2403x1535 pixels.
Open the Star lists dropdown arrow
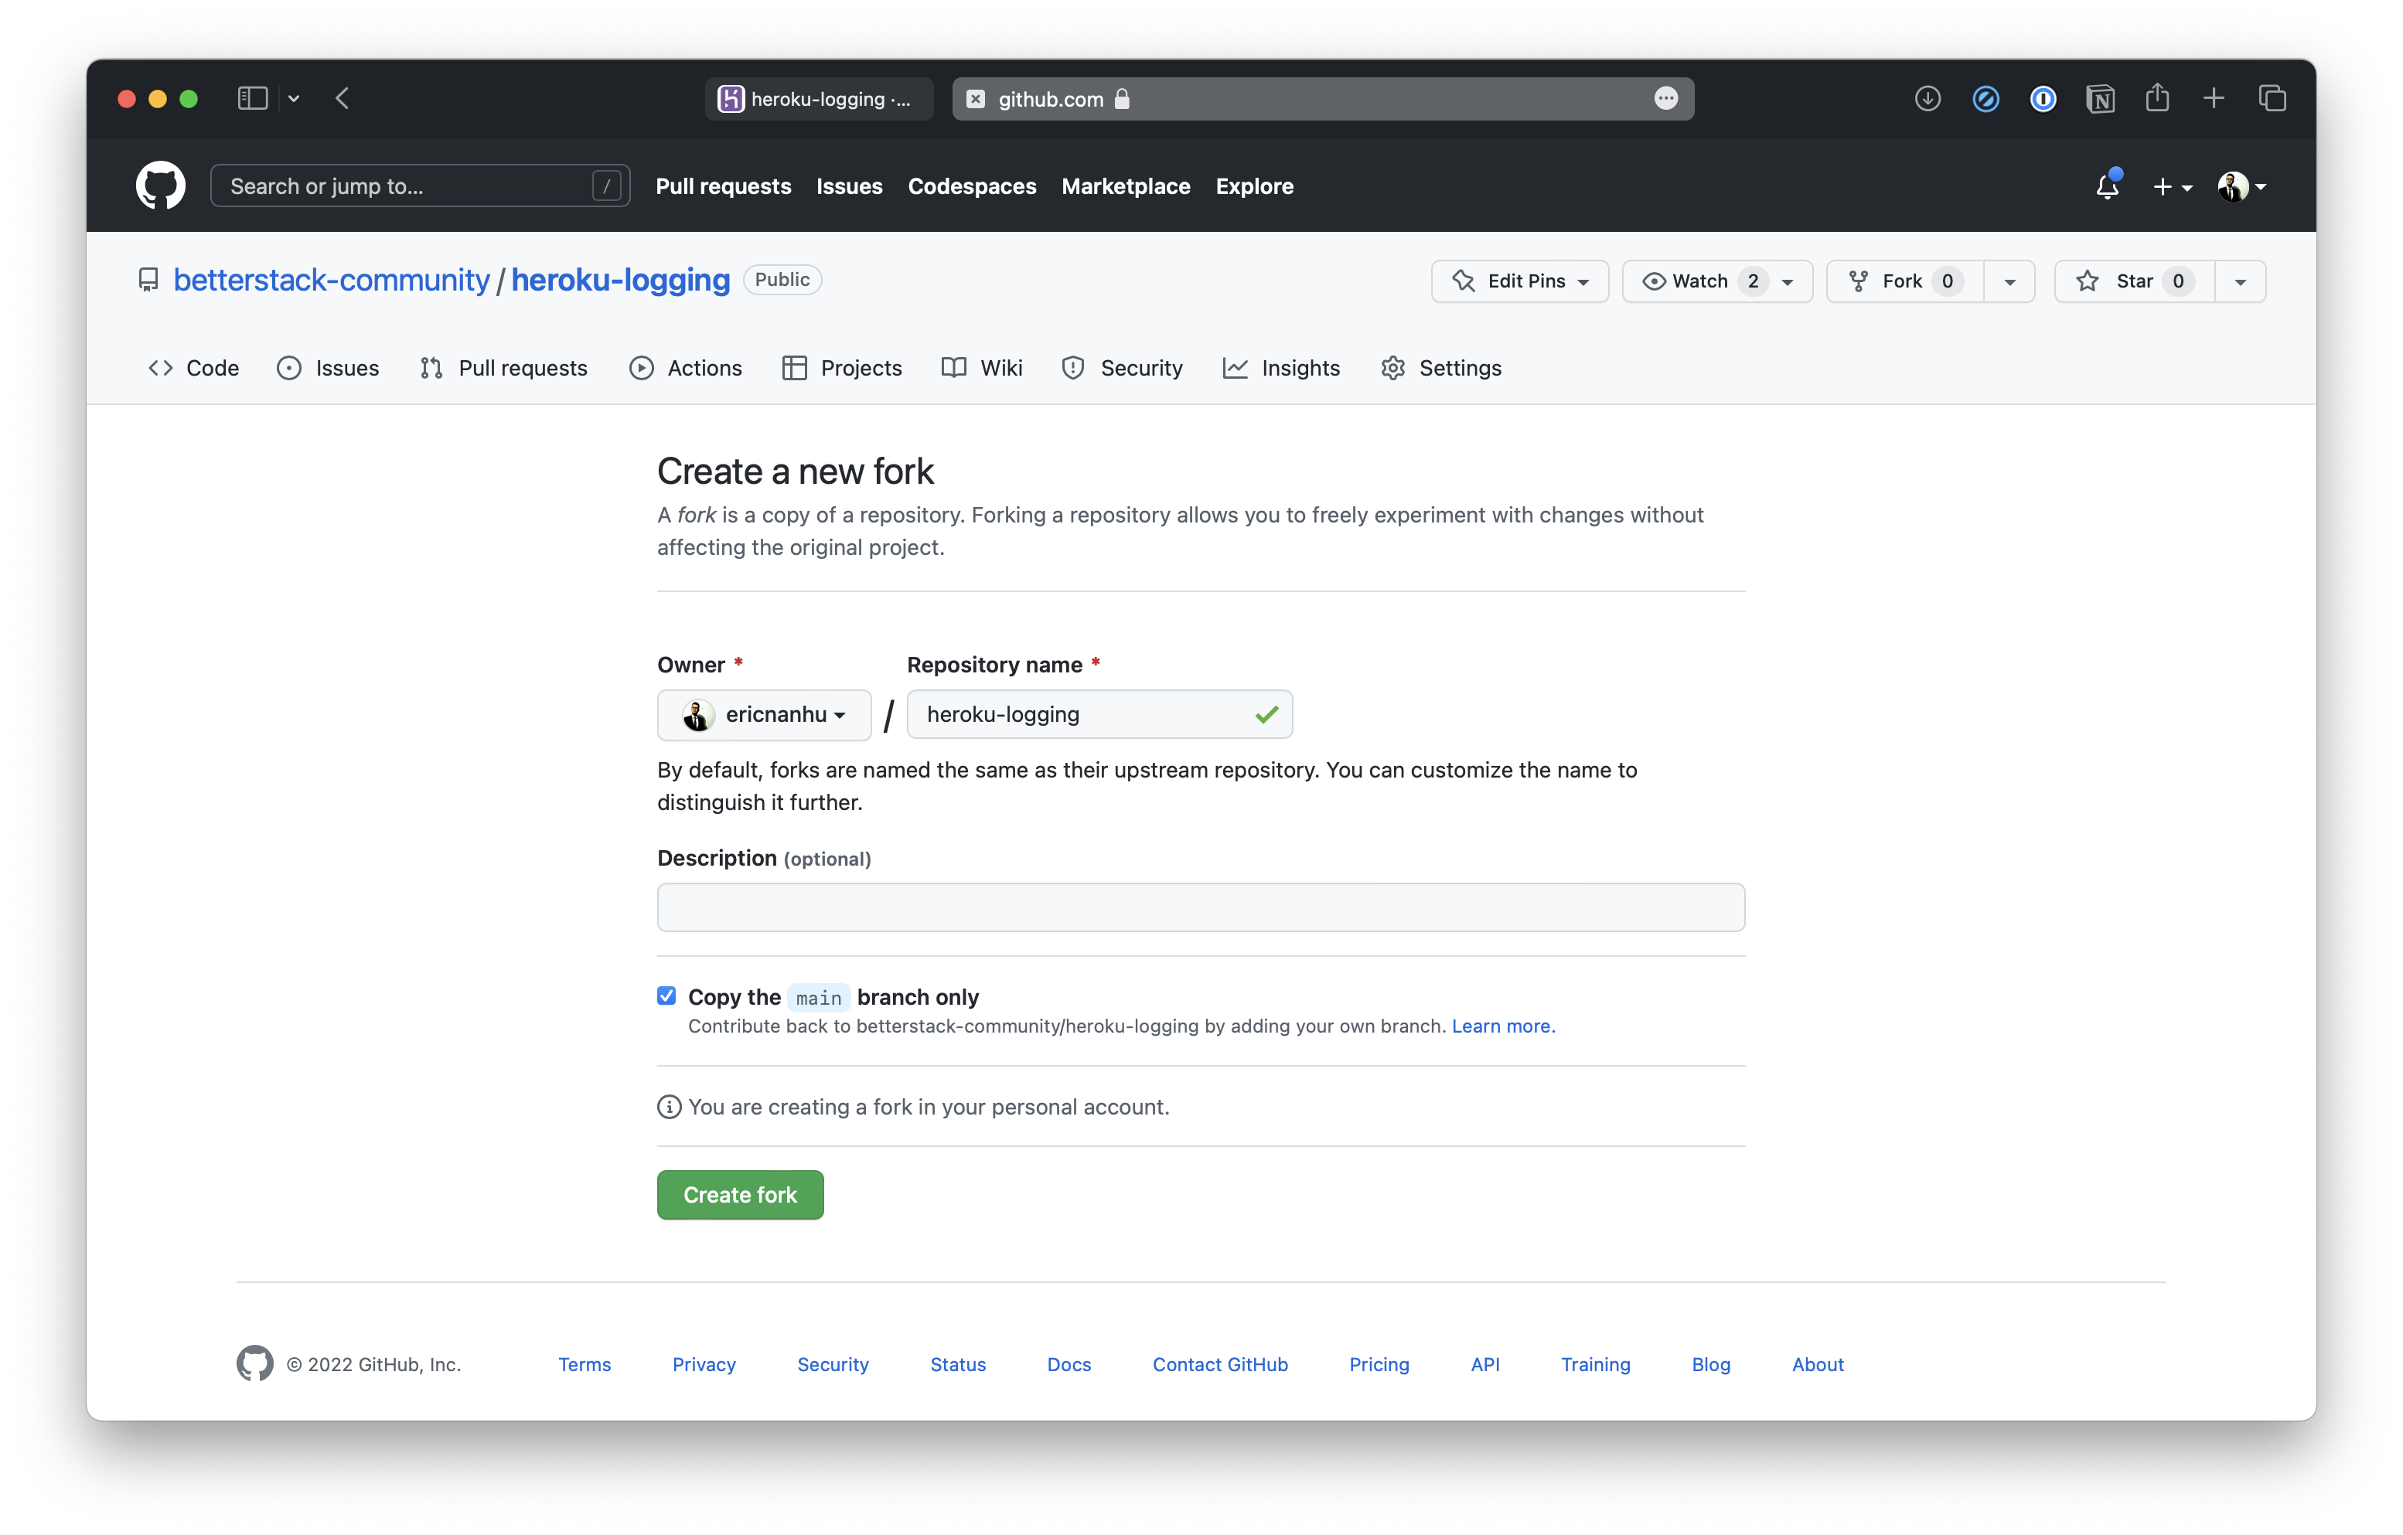pyautogui.click(x=2239, y=281)
